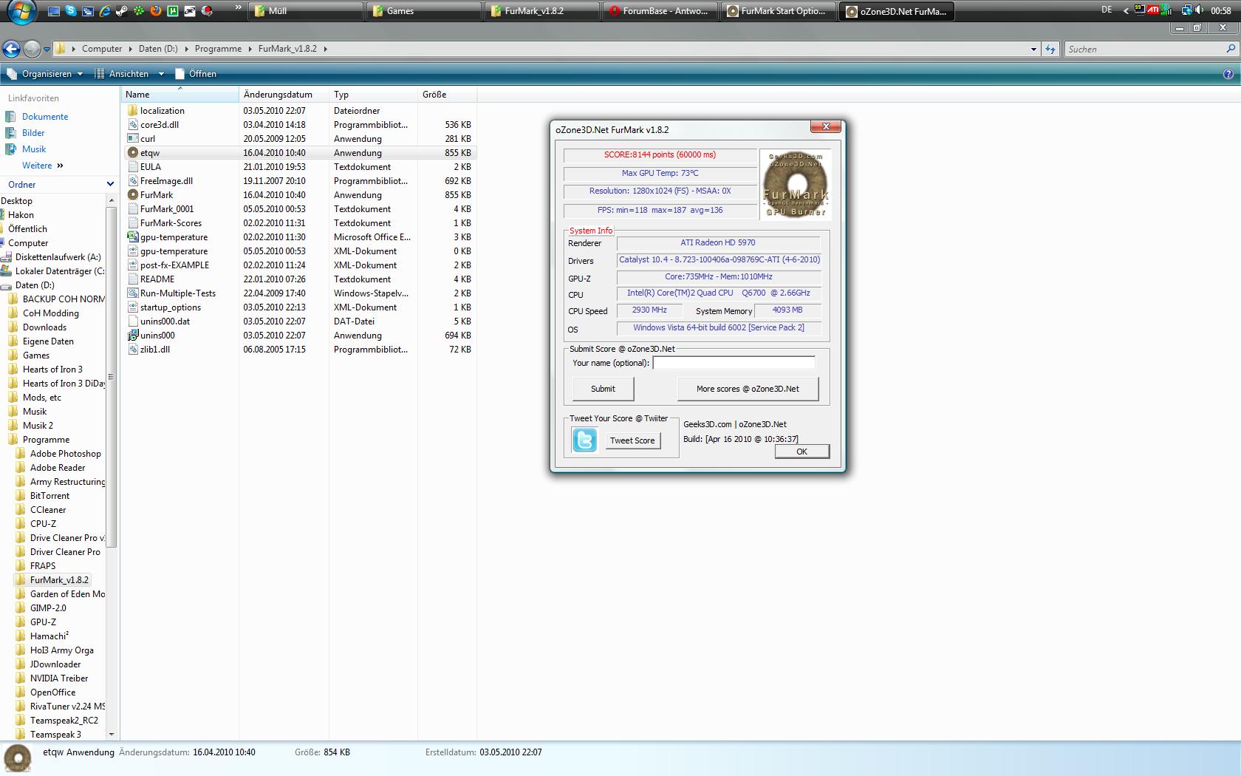Select GPU-Z folder in tree
The height and width of the screenshot is (776, 1241).
coord(43,622)
